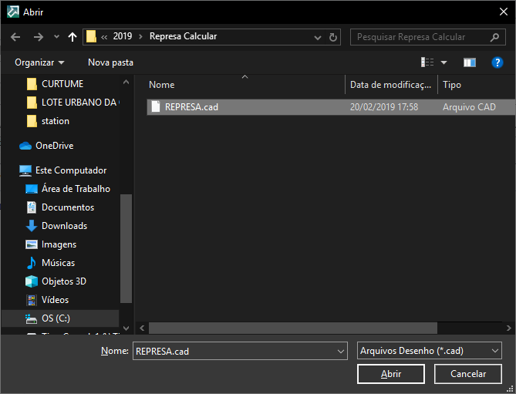This screenshot has height=394, width=516.
Task: Click the Back navigation arrow
Action: click(x=15, y=37)
